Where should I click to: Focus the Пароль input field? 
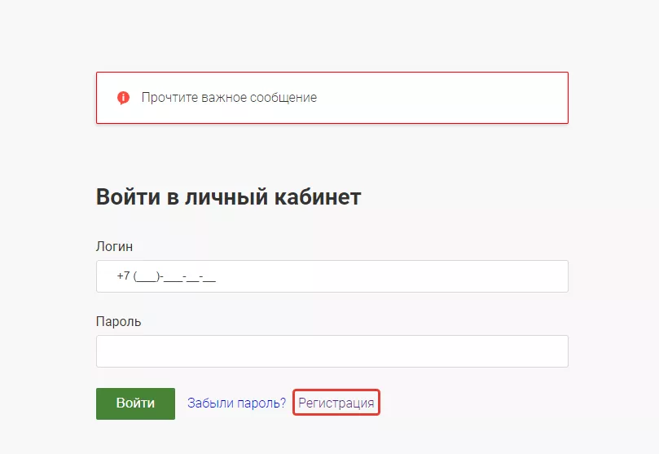332,351
